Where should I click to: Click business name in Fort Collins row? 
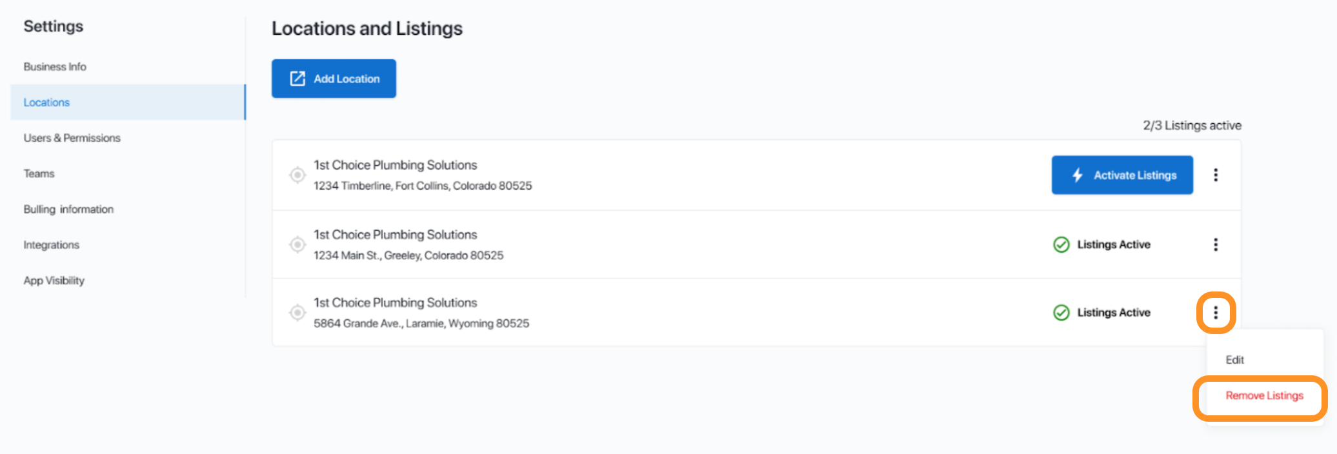click(396, 165)
